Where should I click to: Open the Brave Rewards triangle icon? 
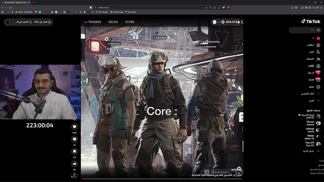pyautogui.click(x=228, y=8)
